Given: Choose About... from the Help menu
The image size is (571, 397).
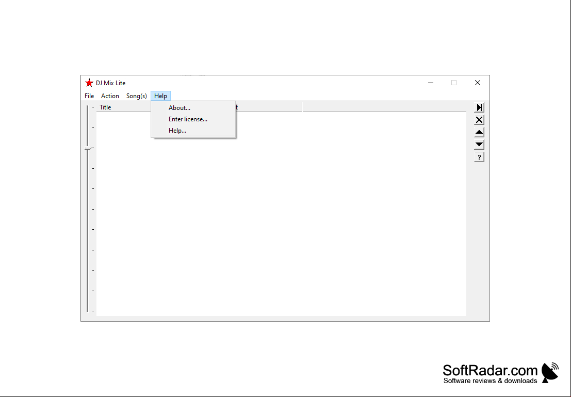Looking at the screenshot, I should (x=193, y=108).
